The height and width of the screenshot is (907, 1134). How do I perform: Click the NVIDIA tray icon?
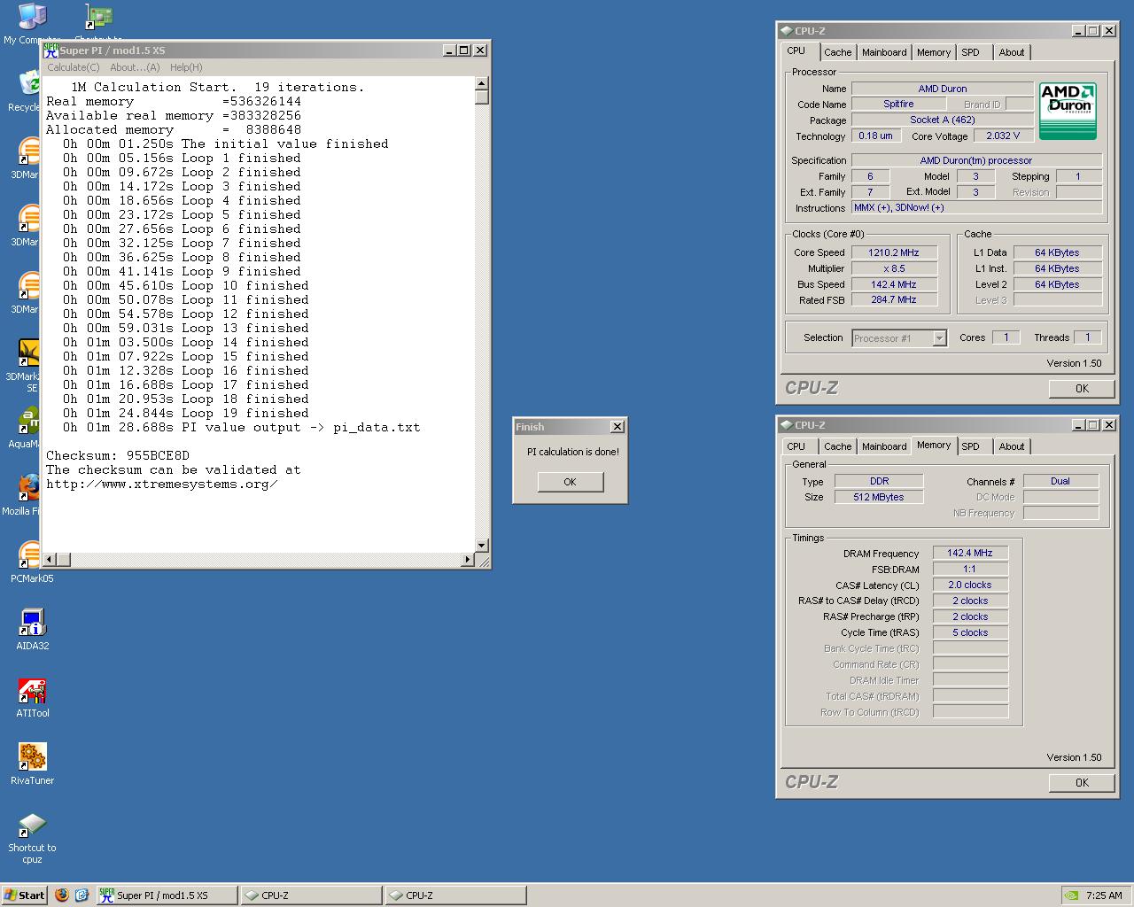click(1072, 895)
